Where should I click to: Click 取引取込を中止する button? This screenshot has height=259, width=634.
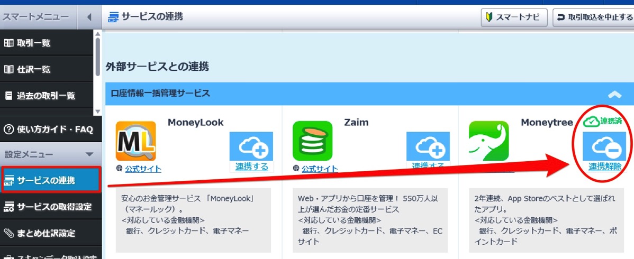(593, 17)
